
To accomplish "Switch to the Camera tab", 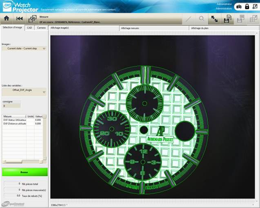I will point(41,28).
